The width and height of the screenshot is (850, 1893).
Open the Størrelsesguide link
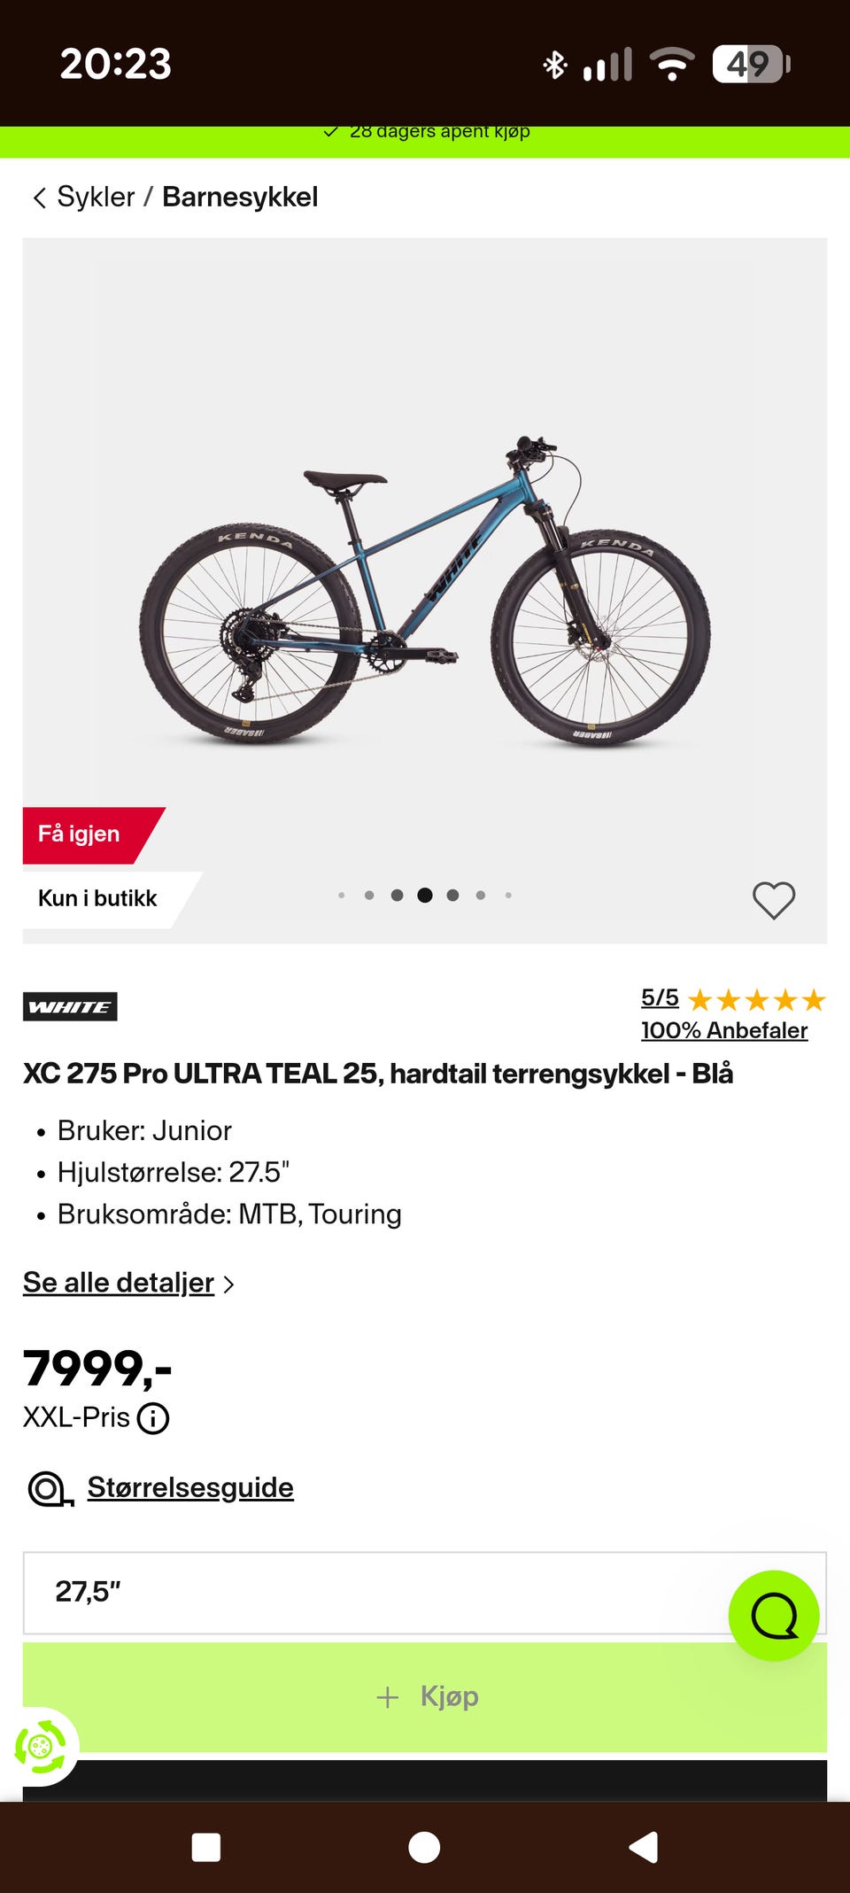tap(190, 1487)
